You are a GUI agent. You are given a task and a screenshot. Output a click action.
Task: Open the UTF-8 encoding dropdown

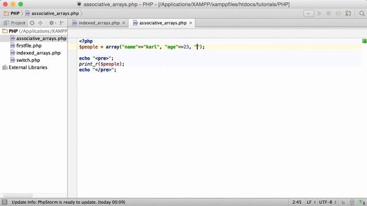click(x=327, y=202)
